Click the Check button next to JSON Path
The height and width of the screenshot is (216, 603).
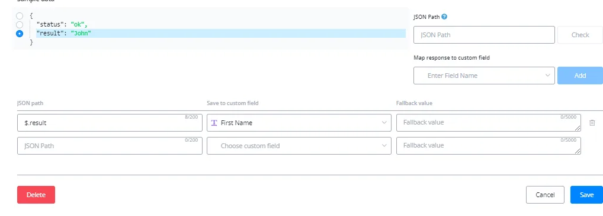[580, 35]
